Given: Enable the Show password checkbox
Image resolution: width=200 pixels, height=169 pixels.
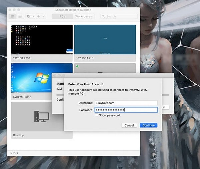Looking at the screenshot, I should (x=97, y=115).
